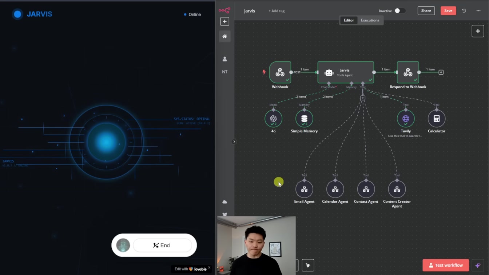
Task: Open the Edit with lovable link
Action: pyautogui.click(x=191, y=269)
